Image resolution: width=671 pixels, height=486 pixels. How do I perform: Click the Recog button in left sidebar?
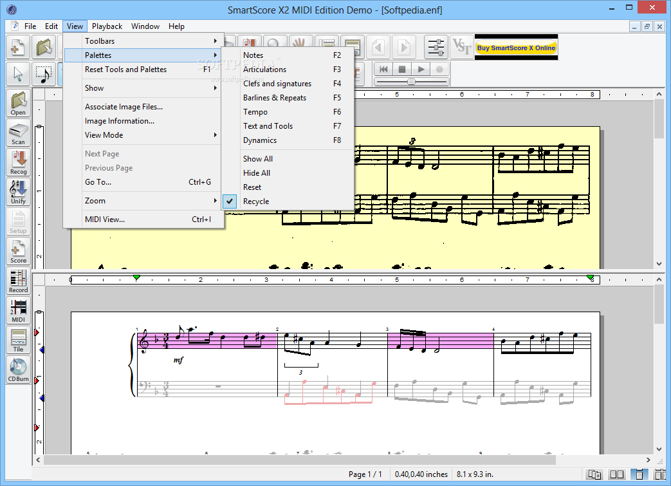click(18, 162)
